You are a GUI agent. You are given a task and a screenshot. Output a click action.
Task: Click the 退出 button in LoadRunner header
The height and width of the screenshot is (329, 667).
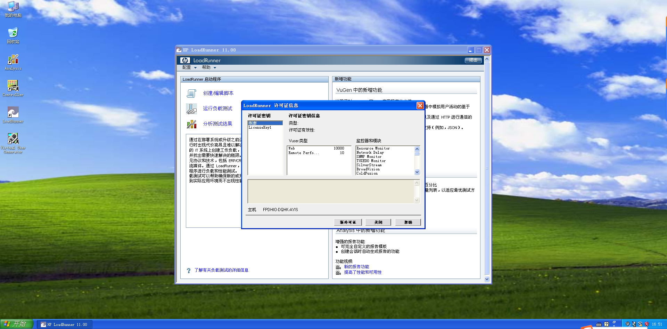pyautogui.click(x=473, y=60)
